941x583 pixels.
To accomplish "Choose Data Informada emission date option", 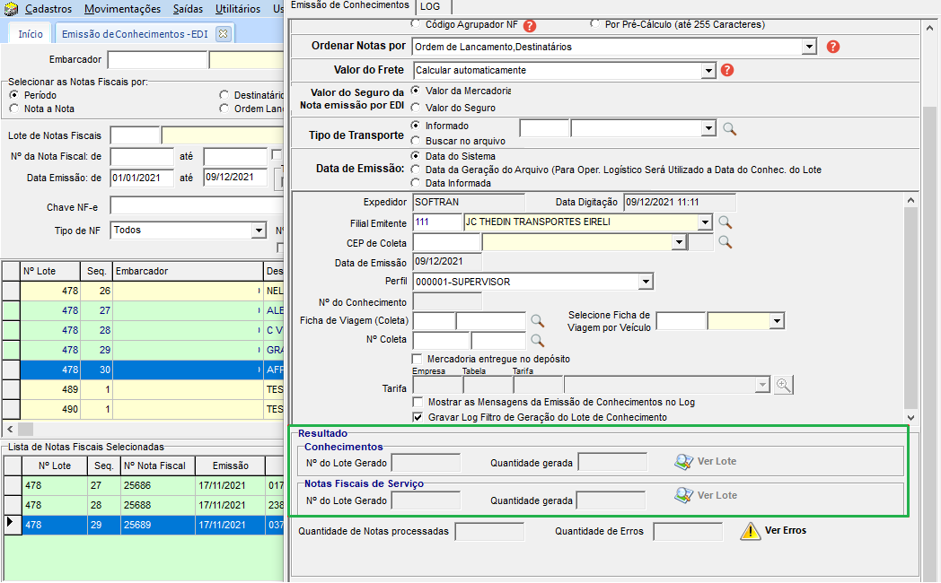I will pos(416,183).
